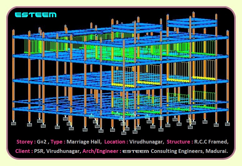Click the 'Client :' label text

[24, 151]
